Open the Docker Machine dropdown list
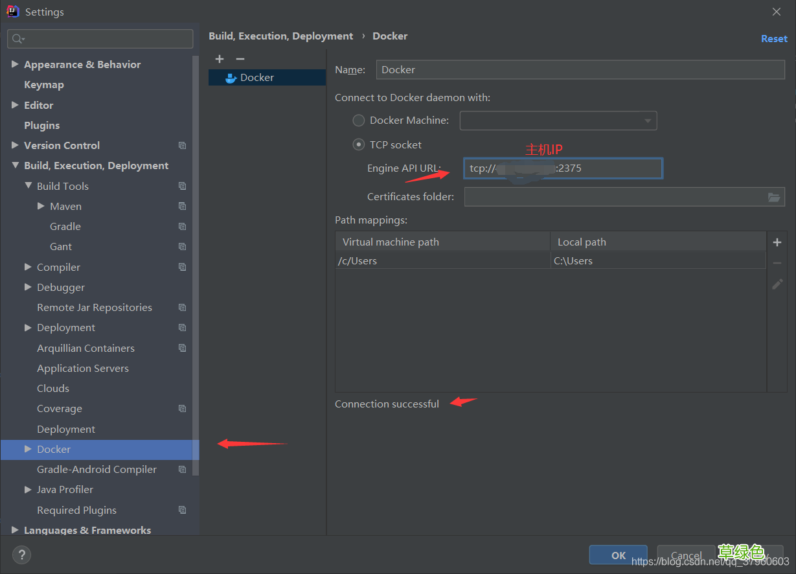The width and height of the screenshot is (796, 574). (x=647, y=121)
